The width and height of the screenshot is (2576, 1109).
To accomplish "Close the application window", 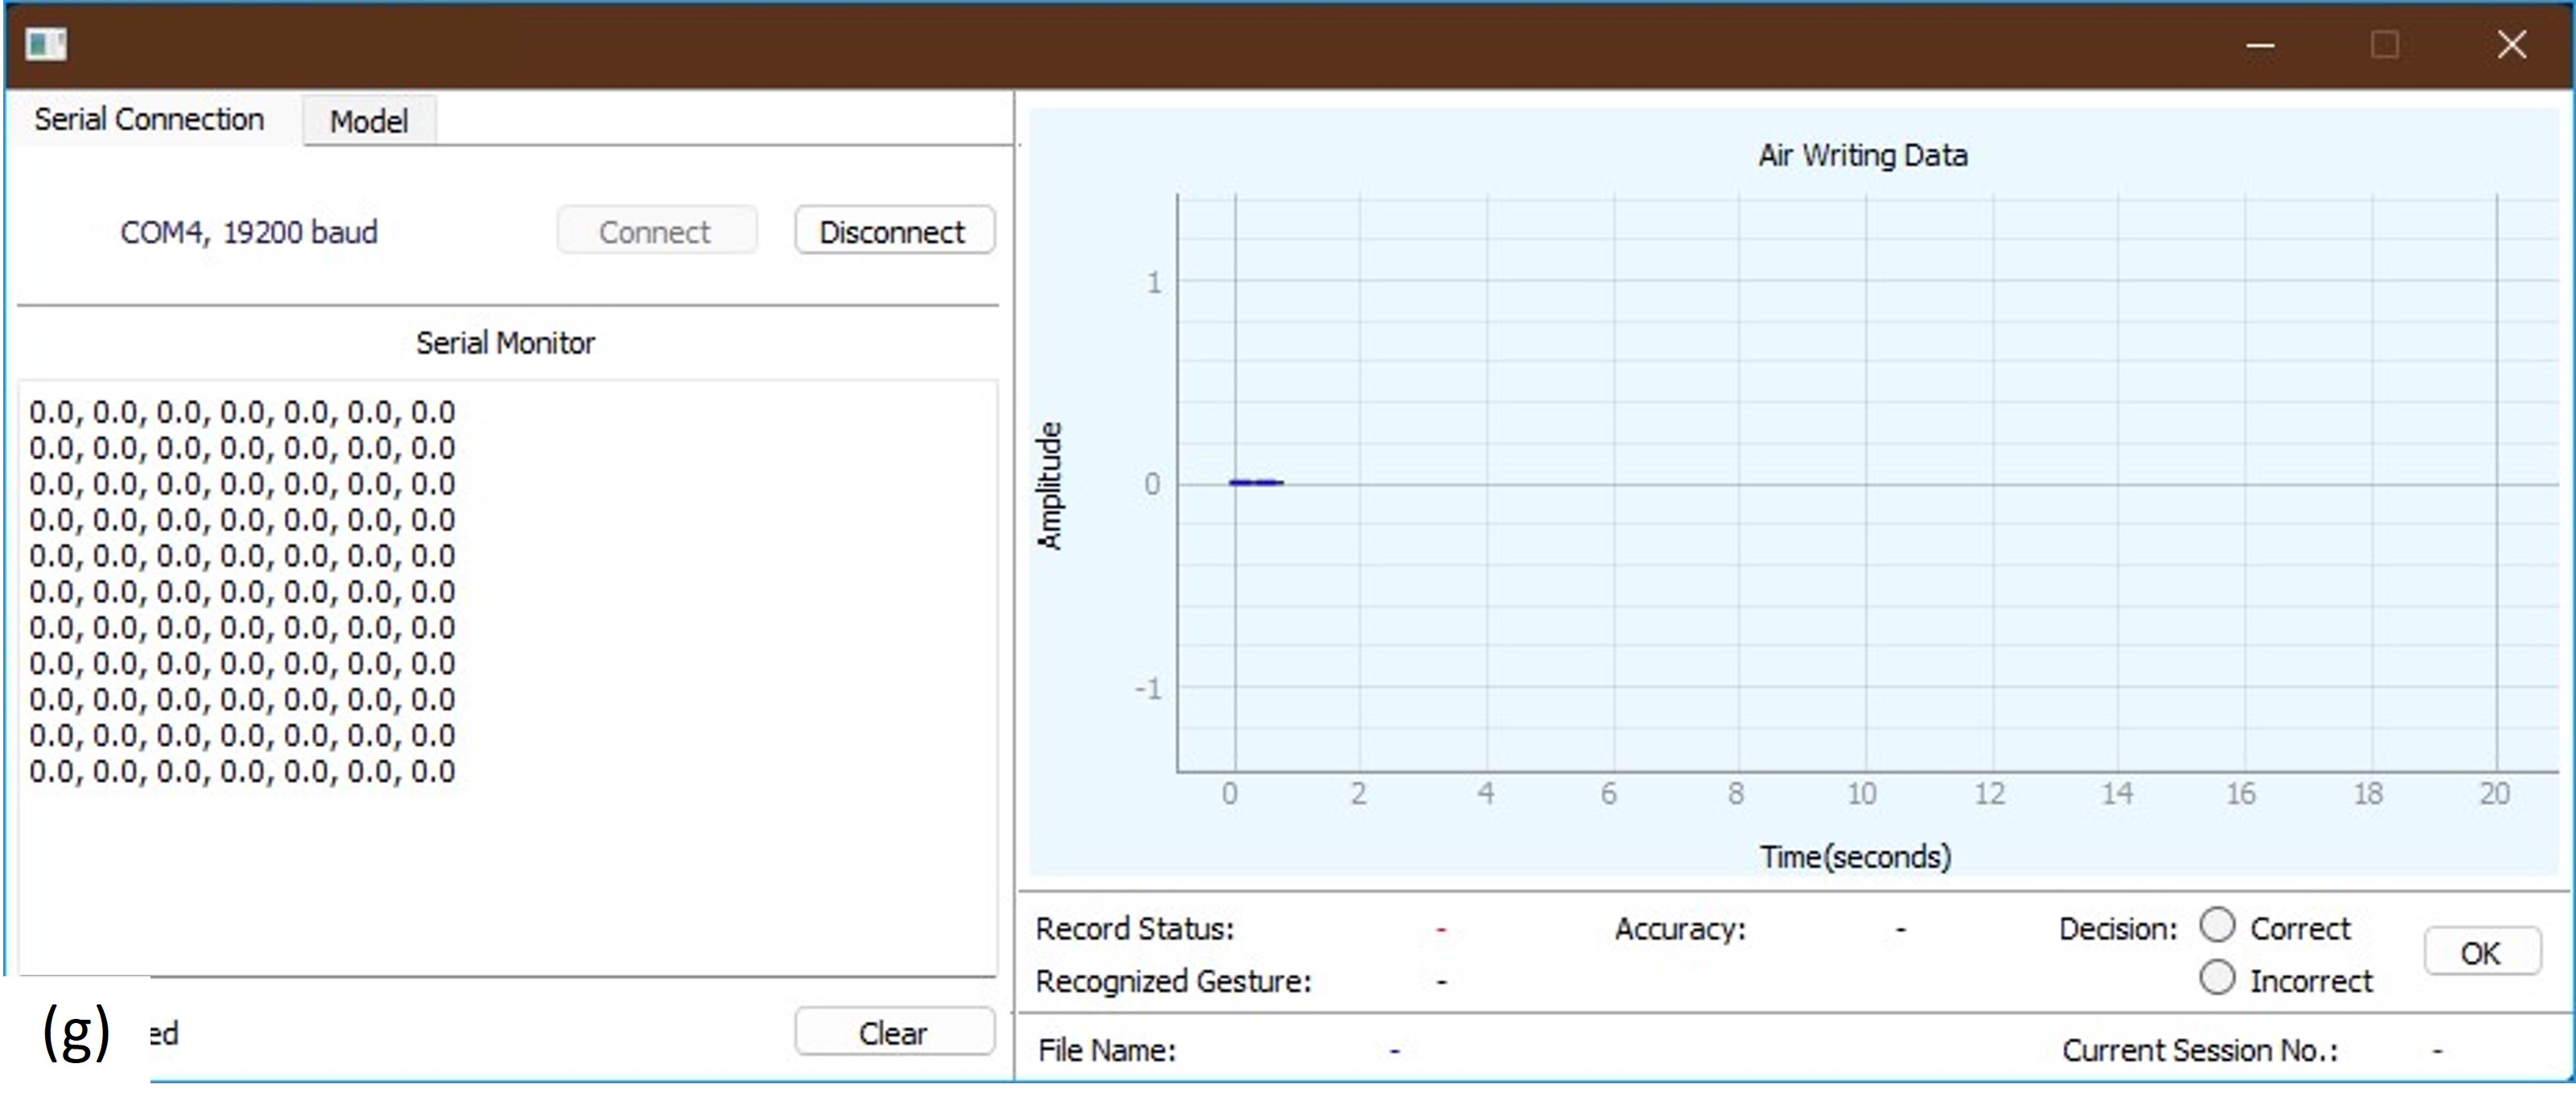I will click(x=2511, y=46).
